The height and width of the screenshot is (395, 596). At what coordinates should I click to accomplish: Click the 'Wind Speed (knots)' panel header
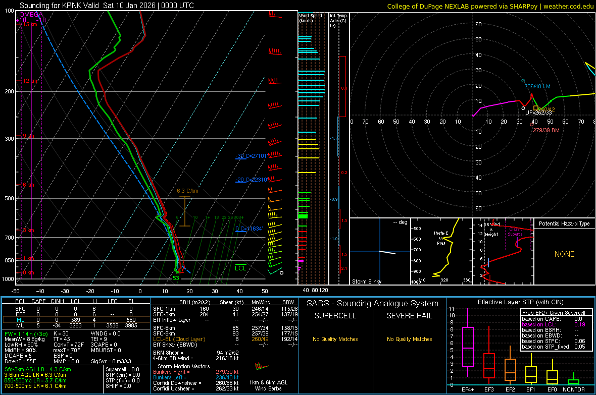tap(311, 18)
